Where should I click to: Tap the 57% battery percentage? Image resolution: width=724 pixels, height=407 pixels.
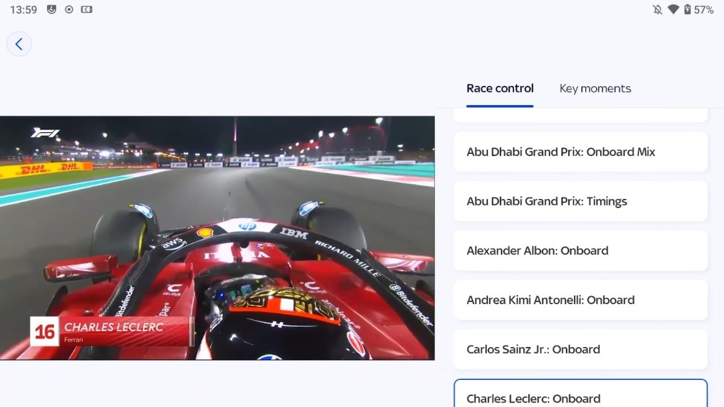coord(704,10)
